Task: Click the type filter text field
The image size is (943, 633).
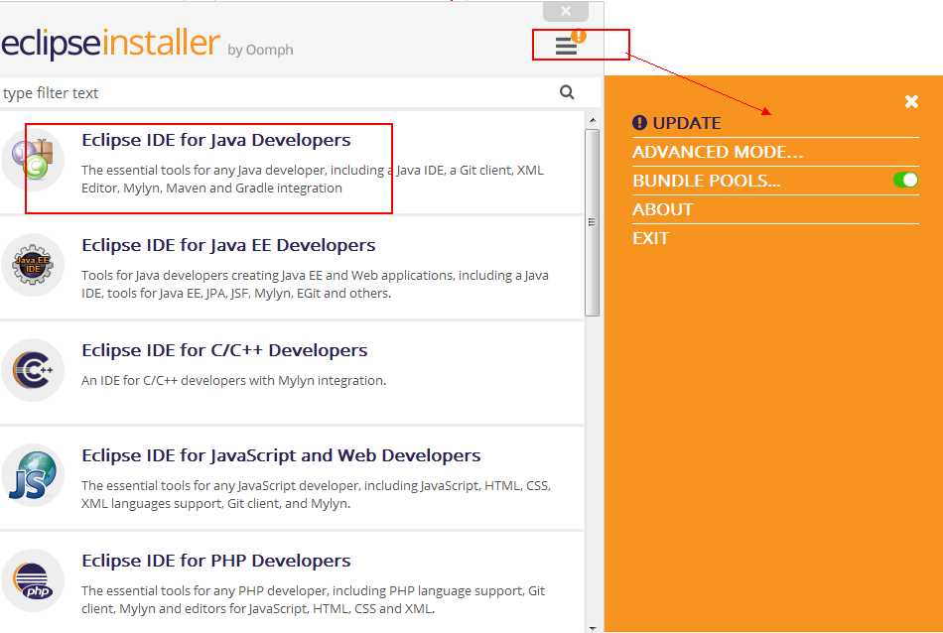Action: click(x=277, y=92)
